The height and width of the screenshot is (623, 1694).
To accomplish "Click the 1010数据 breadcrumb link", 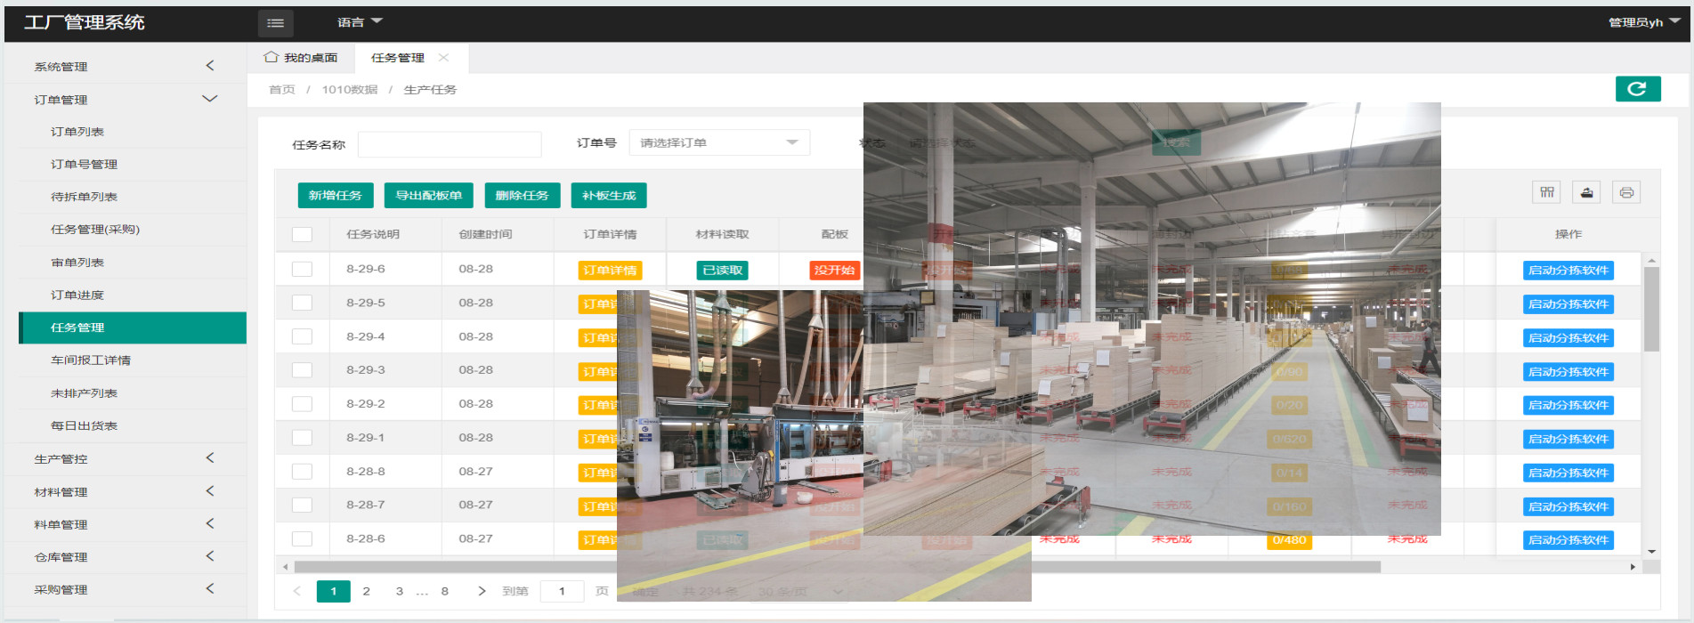I will 350,90.
